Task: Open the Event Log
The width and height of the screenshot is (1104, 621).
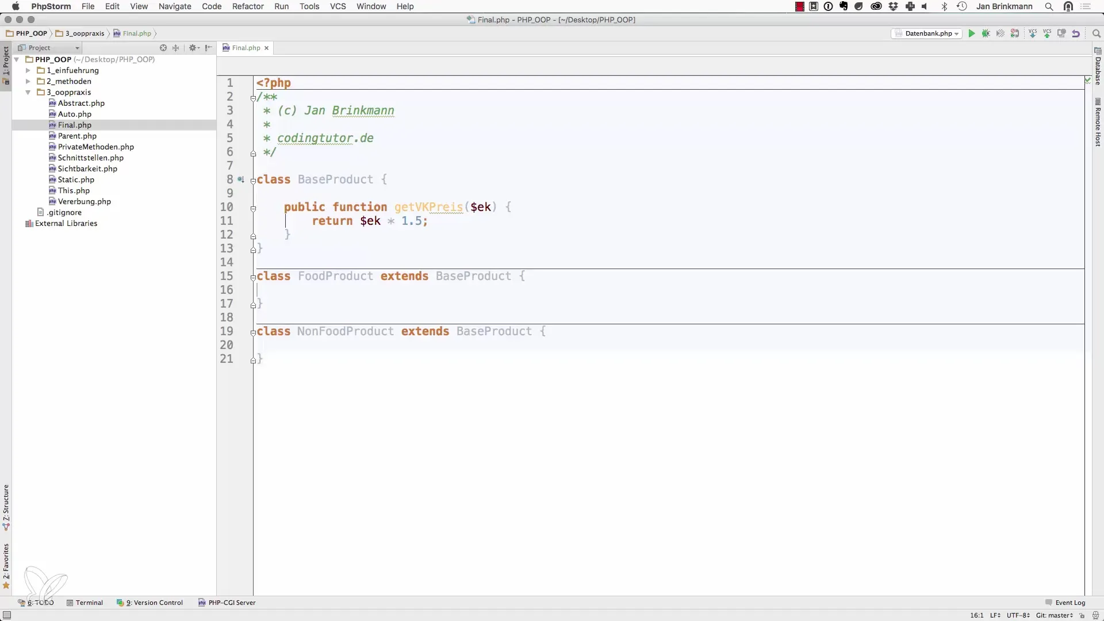Action: [1065, 603]
